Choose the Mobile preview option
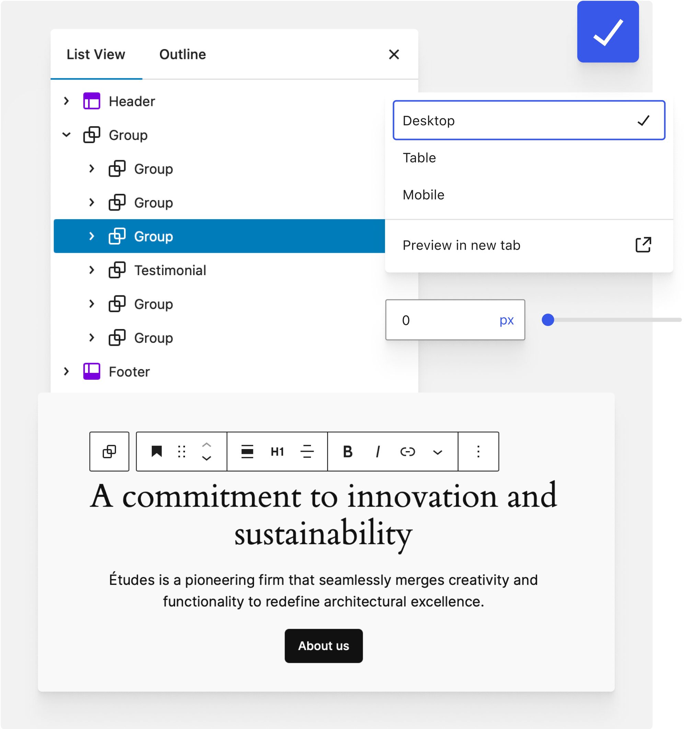Viewport: 694px width, 729px height. (x=529, y=195)
